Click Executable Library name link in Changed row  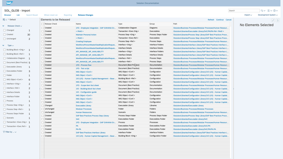(83, 106)
